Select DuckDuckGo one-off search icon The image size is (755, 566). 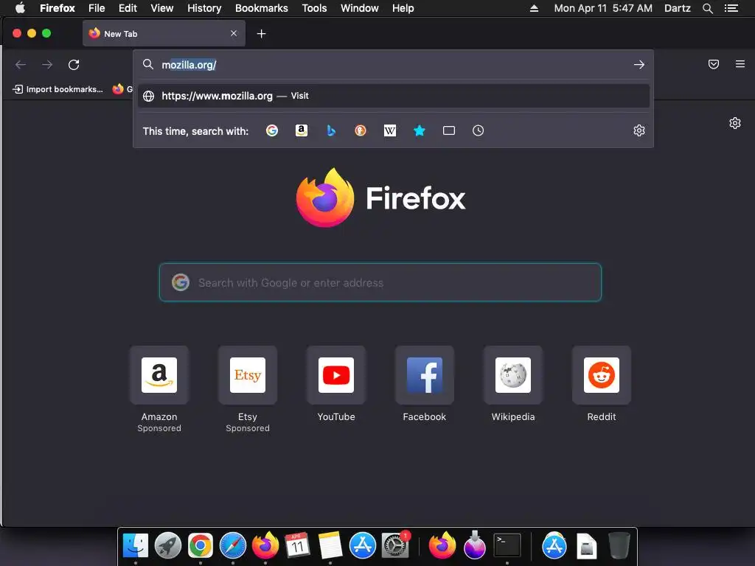click(x=360, y=130)
